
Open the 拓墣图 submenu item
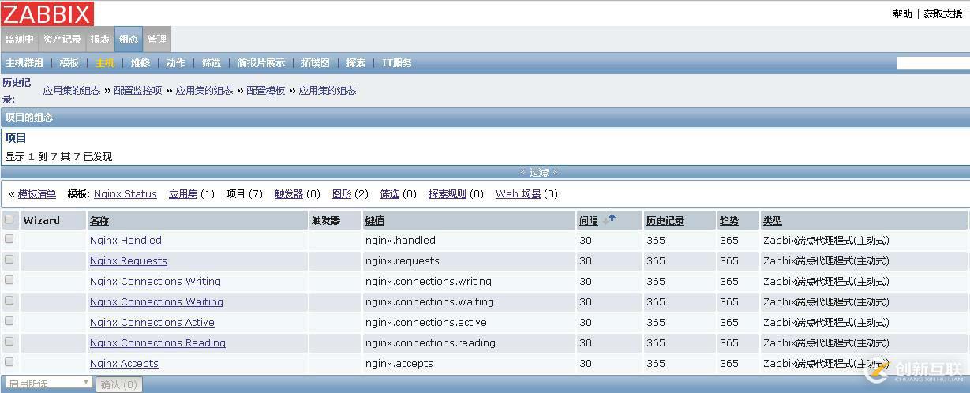(316, 63)
